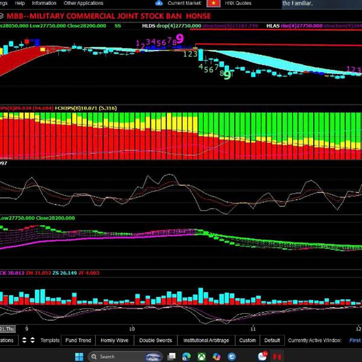The image size is (362, 362).
Task: Open the red candlestick app on taskbar
Action: coord(278,357)
